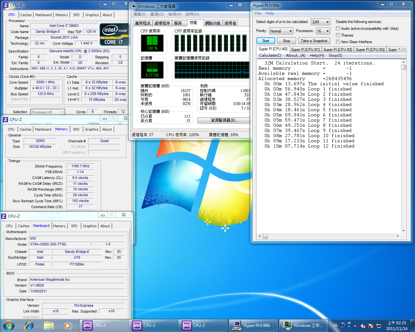The height and width of the screenshot is (332, 415).
Task: Open the Help menu in Hyper PI
Action: click(270, 13)
